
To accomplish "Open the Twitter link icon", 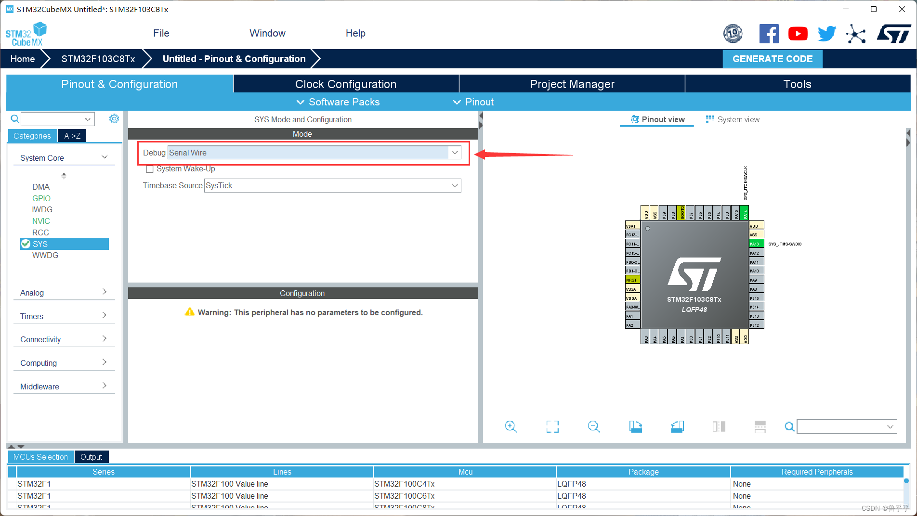I will click(x=827, y=34).
